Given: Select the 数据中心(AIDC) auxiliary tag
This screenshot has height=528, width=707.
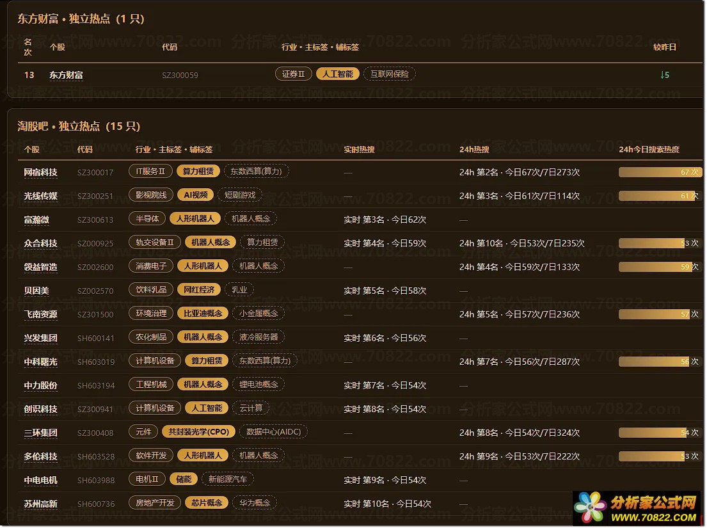Looking at the screenshot, I should (x=274, y=431).
